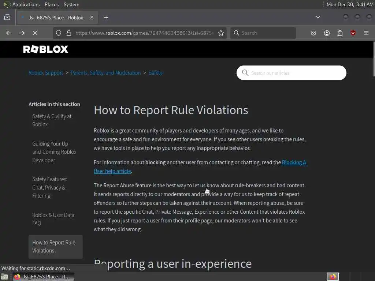375x281 pixels.
Task: Click the Firefox taskbar window button
Action: [43, 277]
